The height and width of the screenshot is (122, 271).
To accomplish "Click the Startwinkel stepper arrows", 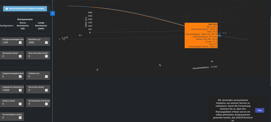I will click(x=20, y=56).
